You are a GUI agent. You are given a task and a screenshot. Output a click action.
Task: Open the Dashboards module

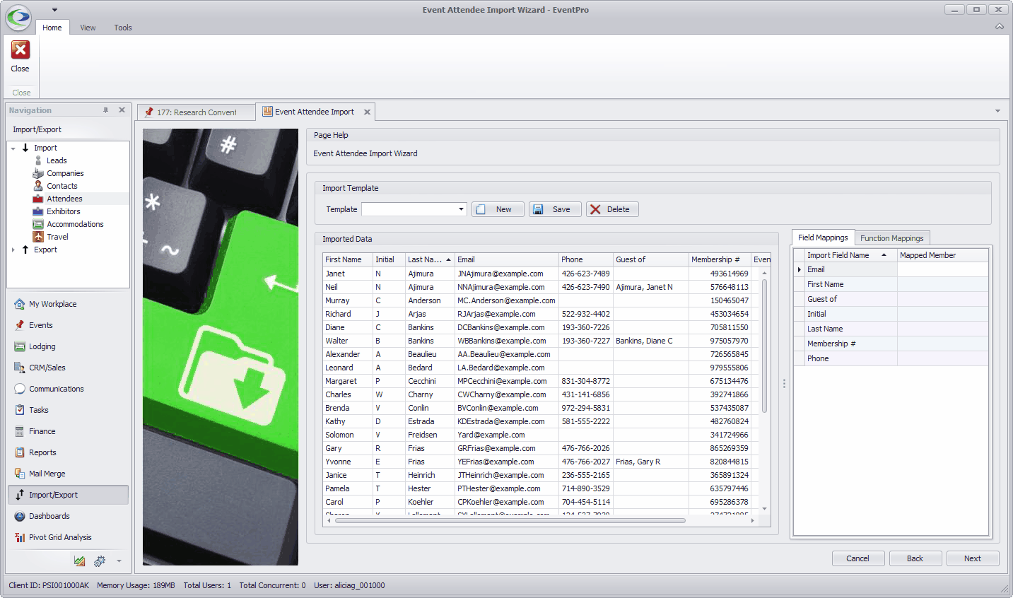click(x=68, y=516)
